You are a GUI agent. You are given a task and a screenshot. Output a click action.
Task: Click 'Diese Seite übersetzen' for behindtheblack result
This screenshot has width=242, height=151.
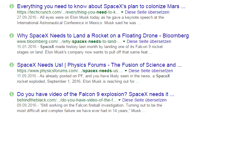click(145, 100)
